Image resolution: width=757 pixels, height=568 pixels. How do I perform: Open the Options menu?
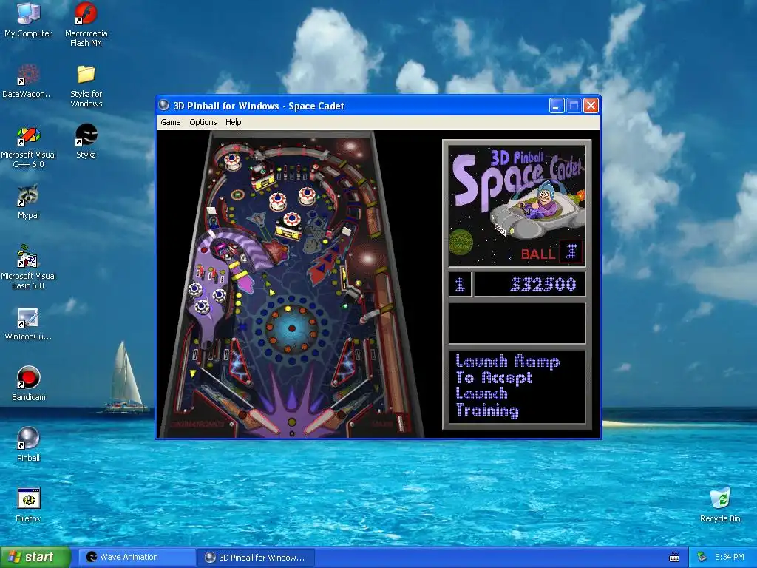coord(203,122)
